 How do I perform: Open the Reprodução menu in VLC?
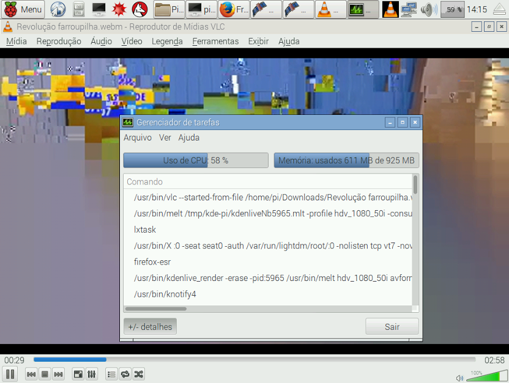[59, 41]
